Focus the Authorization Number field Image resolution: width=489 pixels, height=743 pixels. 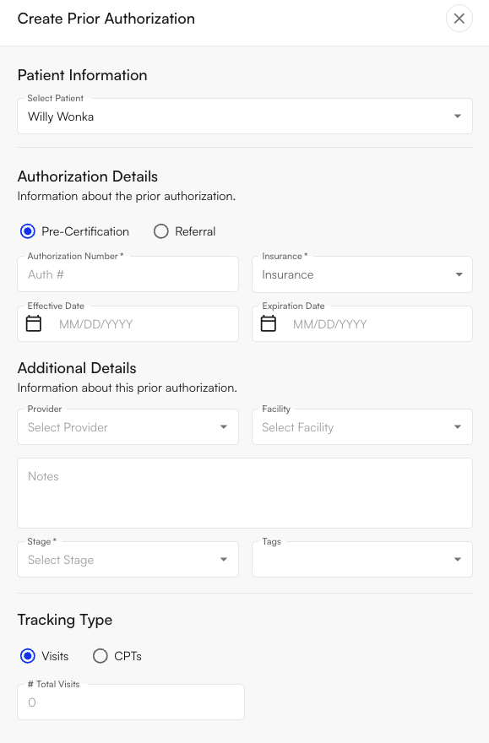click(x=128, y=274)
